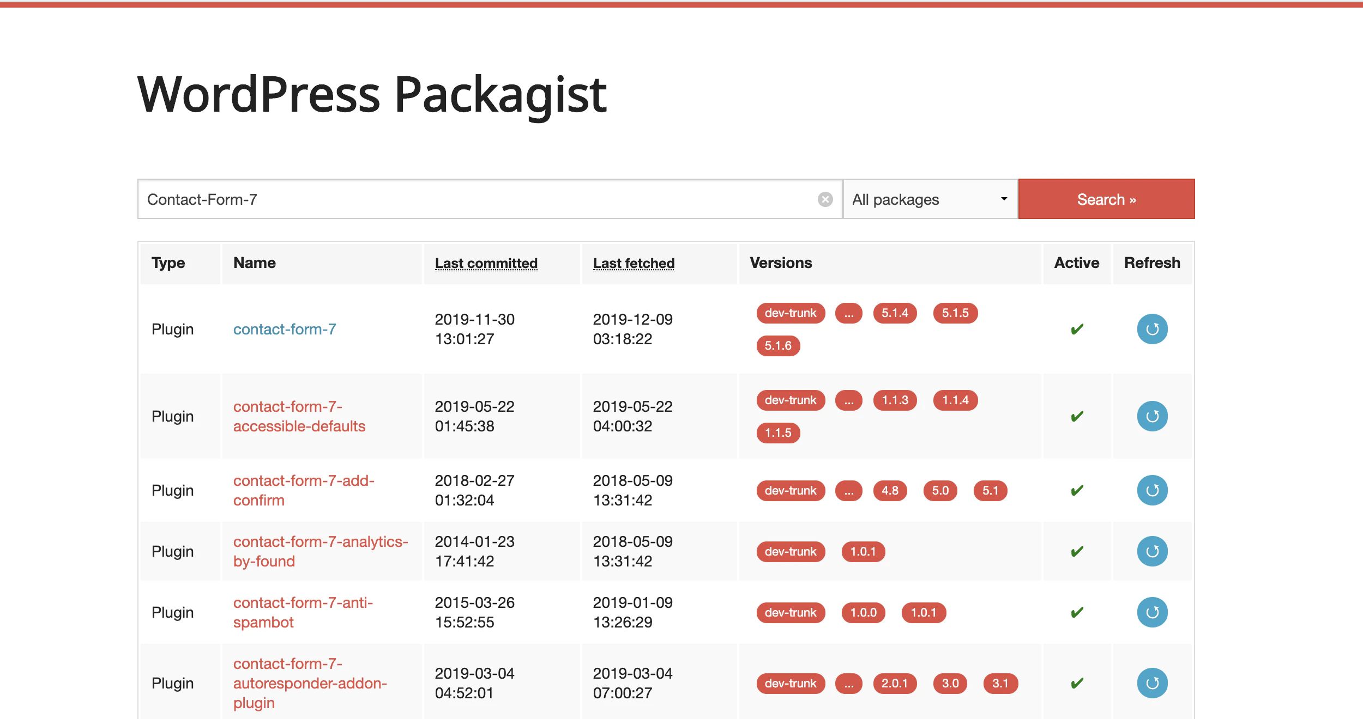
Task: Clear the search field text
Action: pos(825,199)
